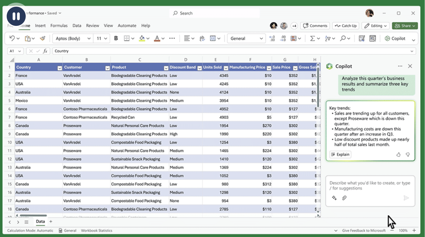
Task: Open the Country column filter dropdown
Action: (x=59, y=68)
